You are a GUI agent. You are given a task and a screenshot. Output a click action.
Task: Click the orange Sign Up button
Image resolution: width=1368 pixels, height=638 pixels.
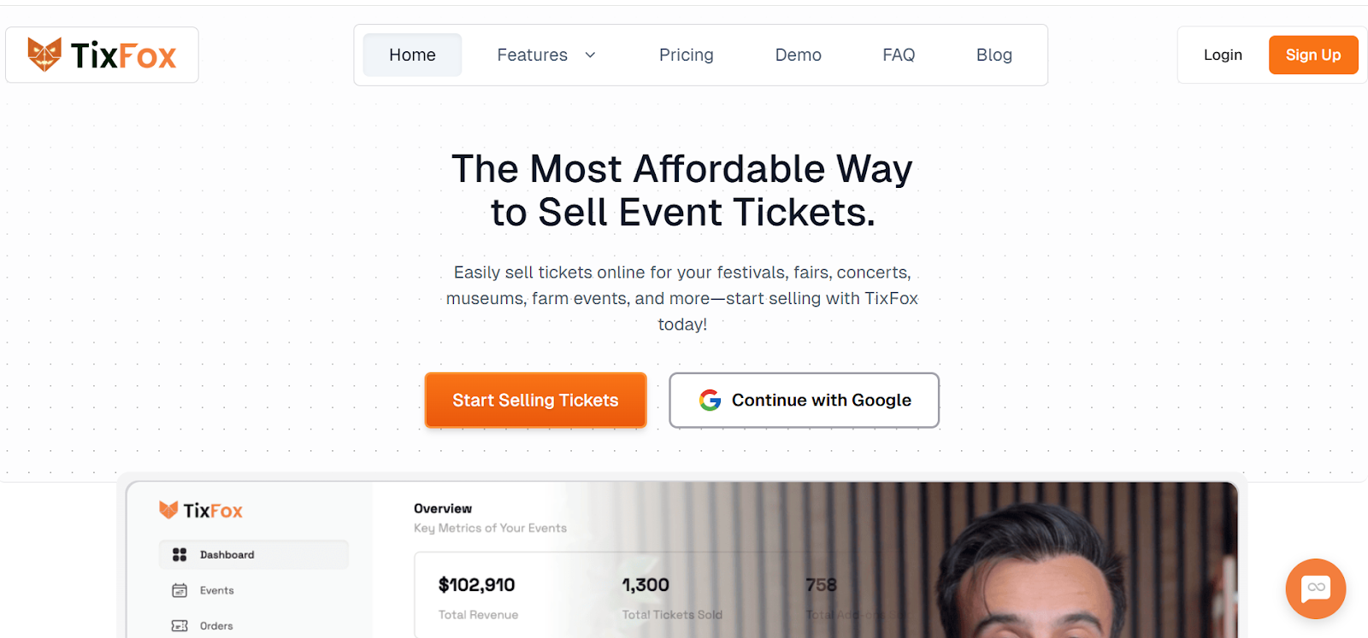(1313, 55)
